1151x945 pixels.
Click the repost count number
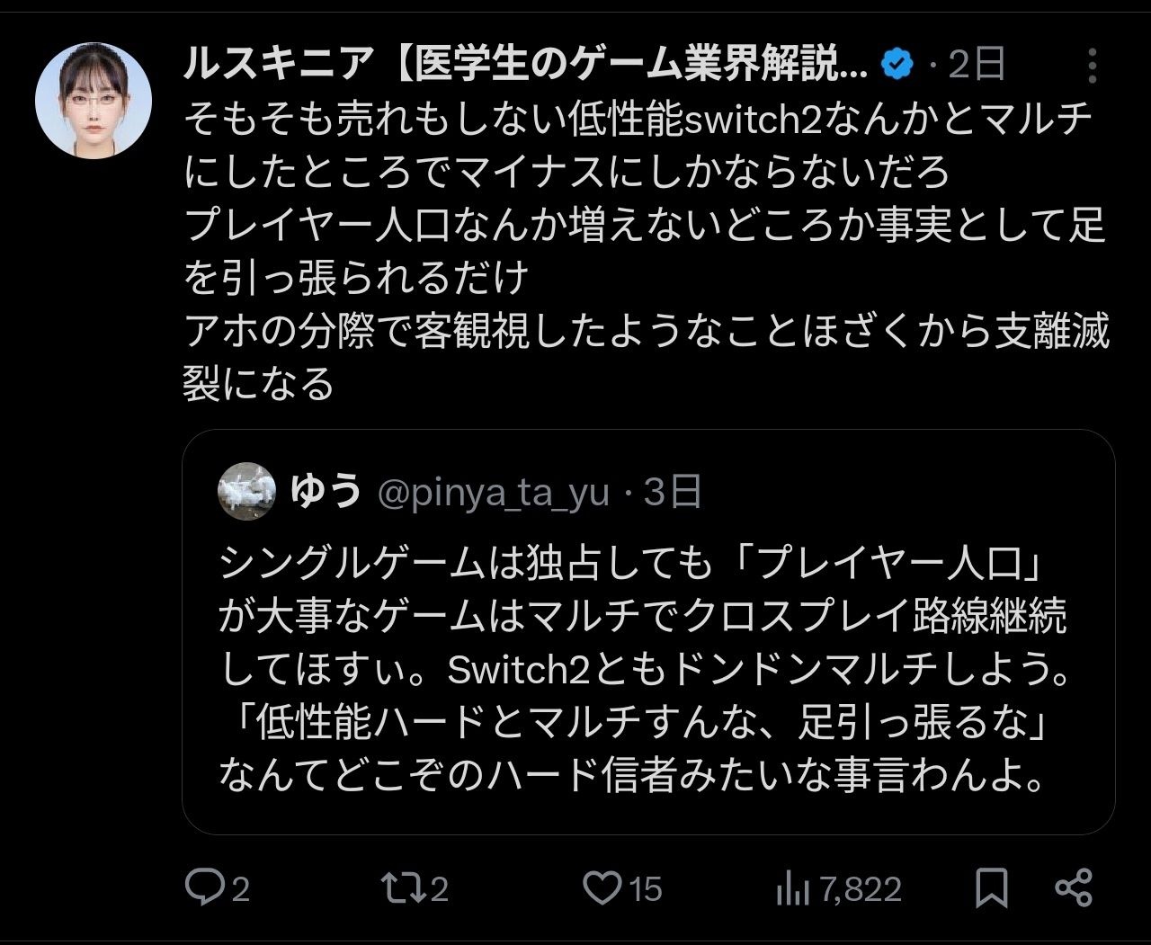coord(439,890)
